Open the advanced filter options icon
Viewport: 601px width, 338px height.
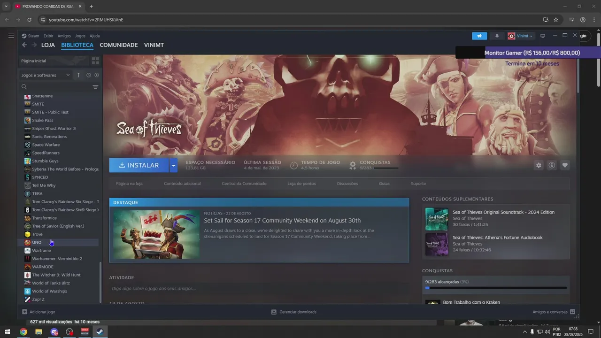click(95, 87)
